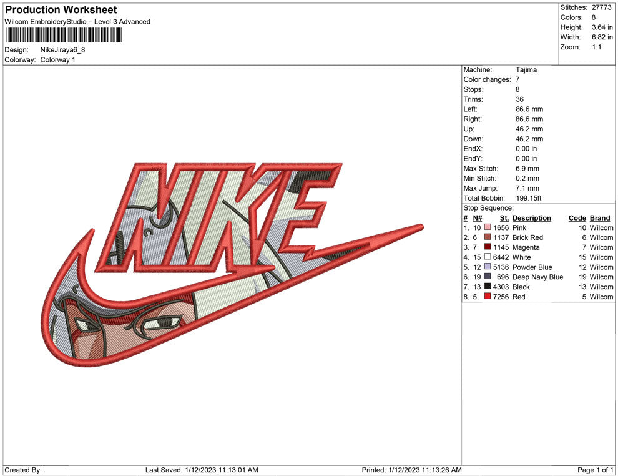Click the Trims value '36'
Screen dimensions: 618x476
[x=519, y=99]
